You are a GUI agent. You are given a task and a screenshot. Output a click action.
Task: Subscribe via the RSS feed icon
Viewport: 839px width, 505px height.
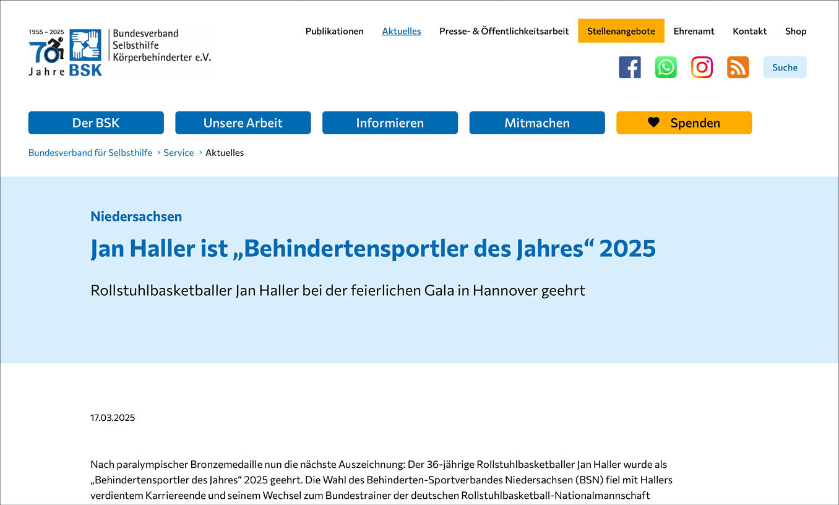(x=738, y=67)
